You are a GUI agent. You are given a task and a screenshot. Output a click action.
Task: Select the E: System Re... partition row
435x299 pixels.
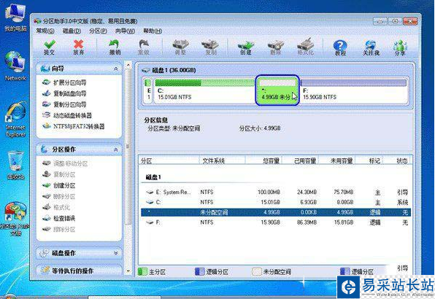(x=276, y=192)
